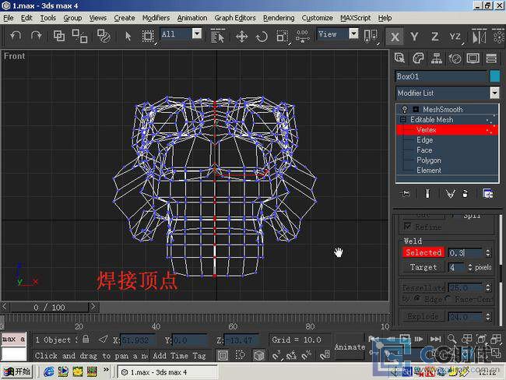The height and width of the screenshot is (380, 506).
Task: Click Remove Modifier from stack icon
Action: 465,193
